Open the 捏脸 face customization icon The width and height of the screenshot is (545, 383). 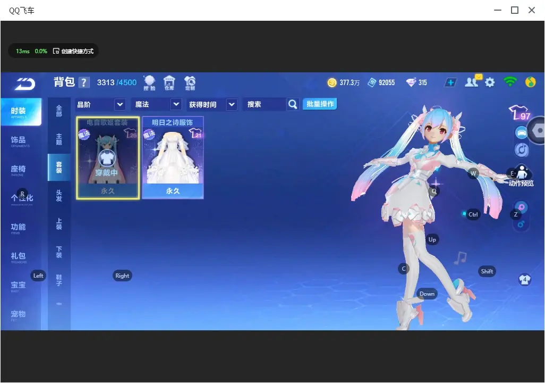149,83
